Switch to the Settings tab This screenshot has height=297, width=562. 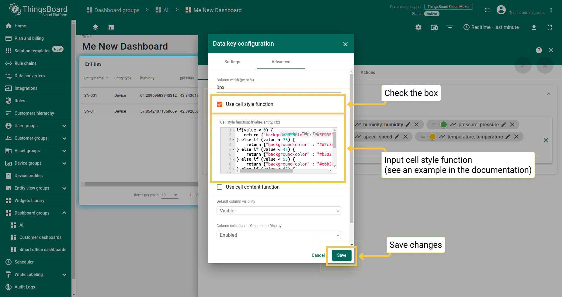pos(232,62)
